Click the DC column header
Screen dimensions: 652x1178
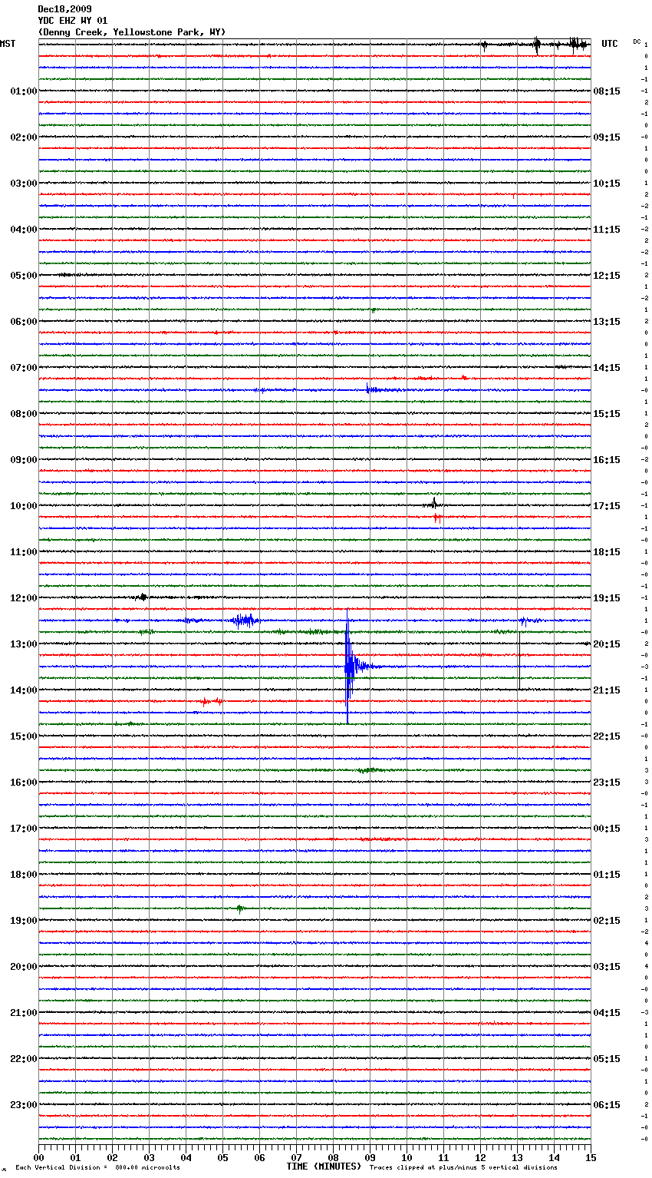(x=637, y=41)
